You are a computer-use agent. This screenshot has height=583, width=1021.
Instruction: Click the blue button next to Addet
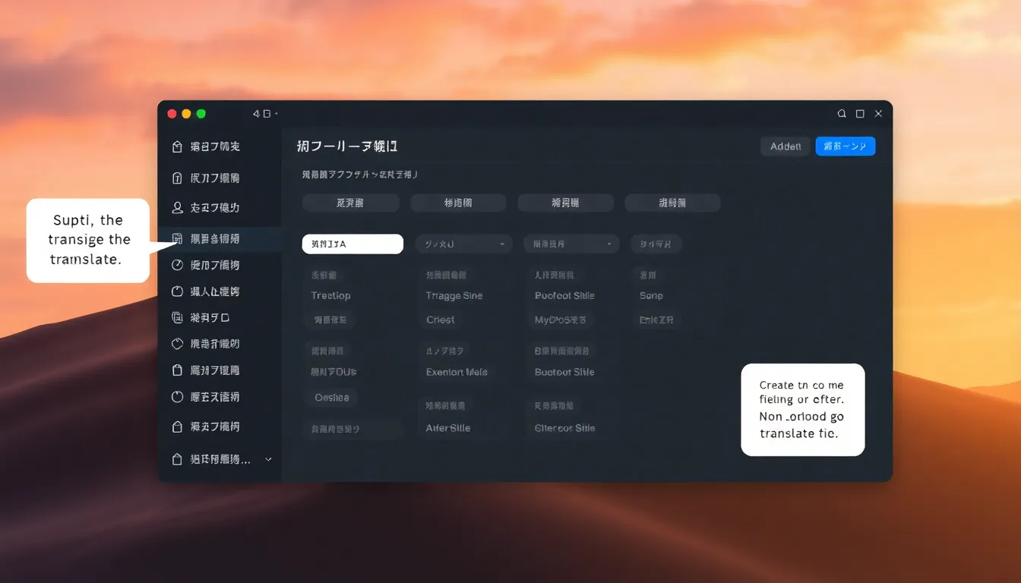846,147
